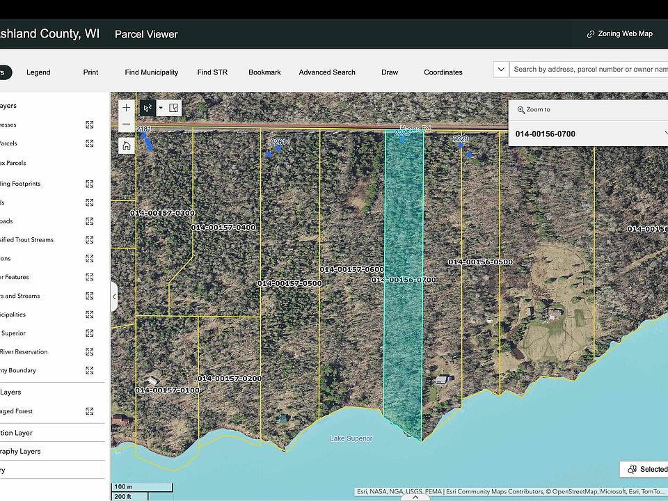Clear the map selection
The width and height of the screenshot is (668, 501).
pos(174,108)
